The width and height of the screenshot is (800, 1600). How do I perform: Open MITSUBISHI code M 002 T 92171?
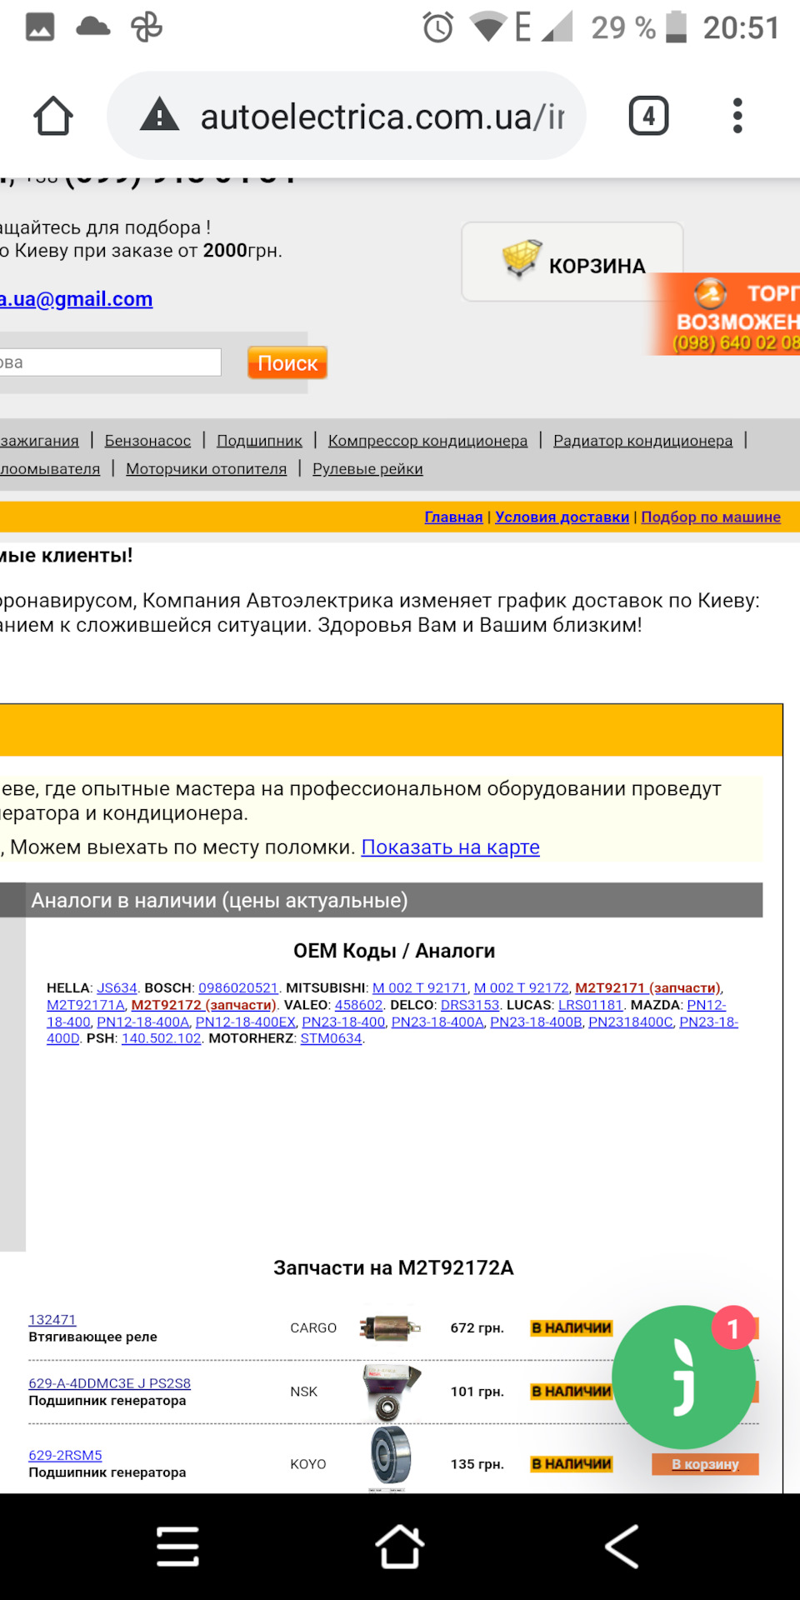point(420,987)
